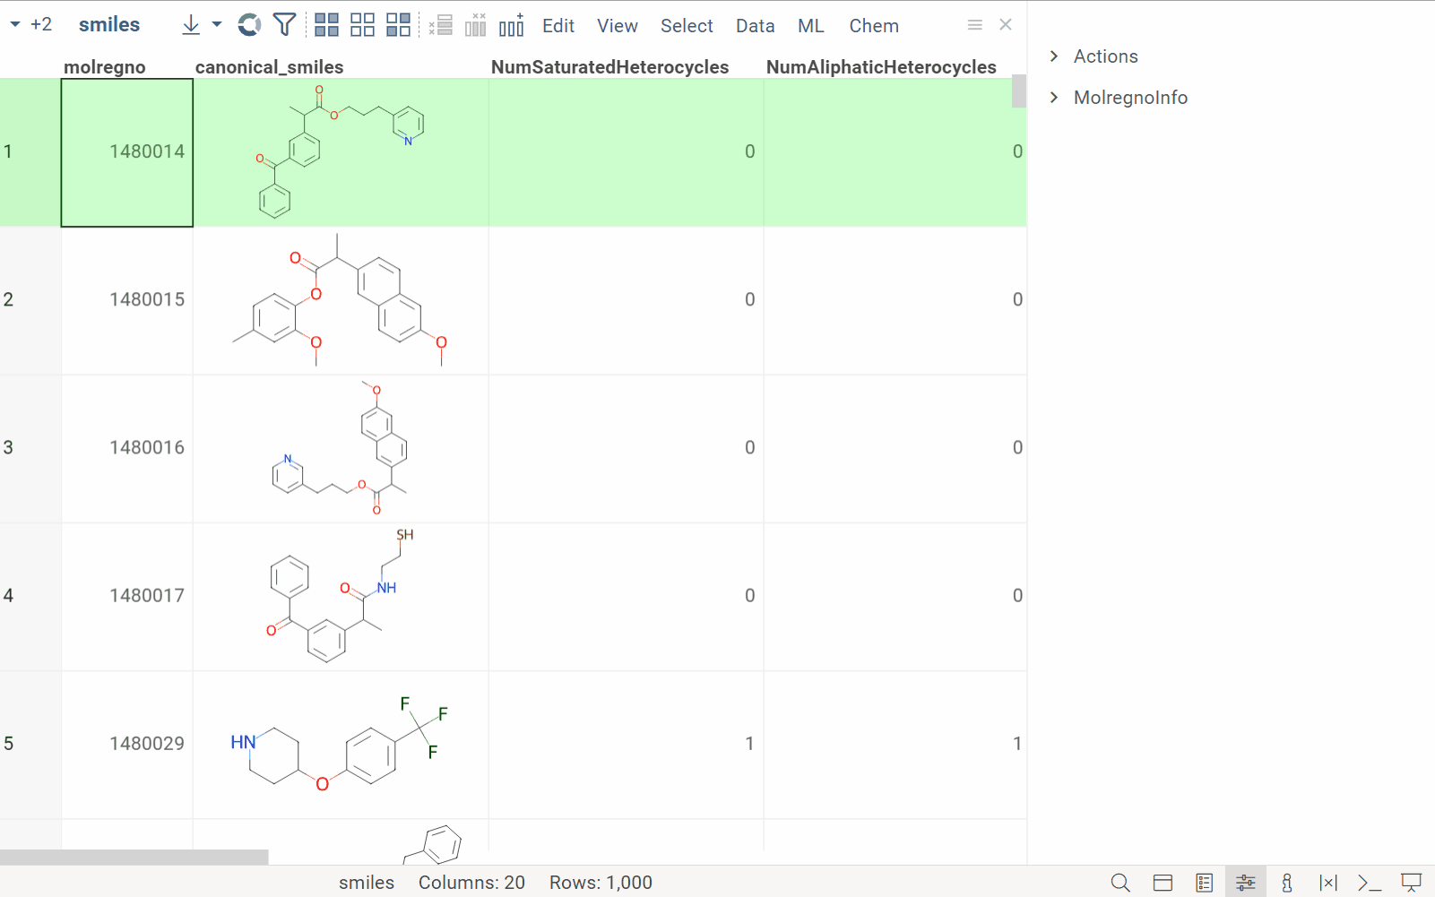Click the filter funnel icon
Screen dimensions: 1435x897
point(284,25)
